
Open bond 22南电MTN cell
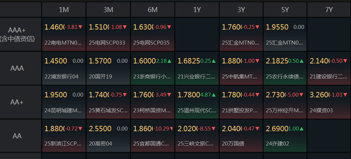coord(64,35)
